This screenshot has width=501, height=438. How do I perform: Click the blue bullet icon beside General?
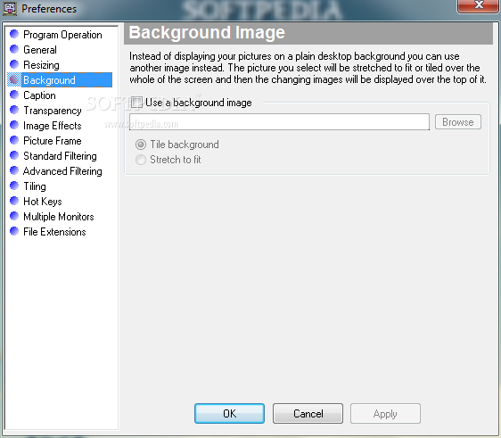point(14,49)
